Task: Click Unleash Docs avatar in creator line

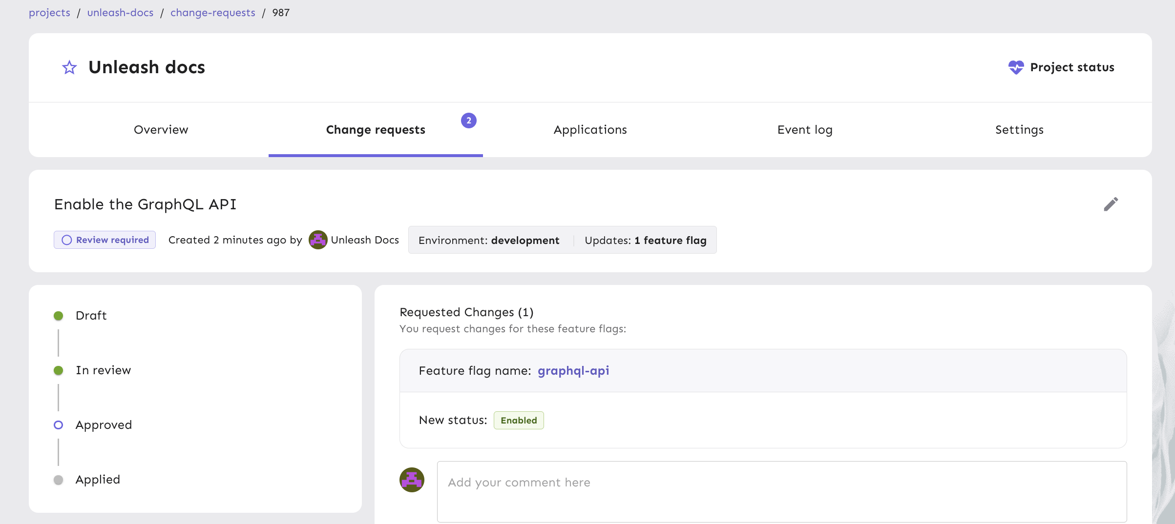Action: (318, 240)
